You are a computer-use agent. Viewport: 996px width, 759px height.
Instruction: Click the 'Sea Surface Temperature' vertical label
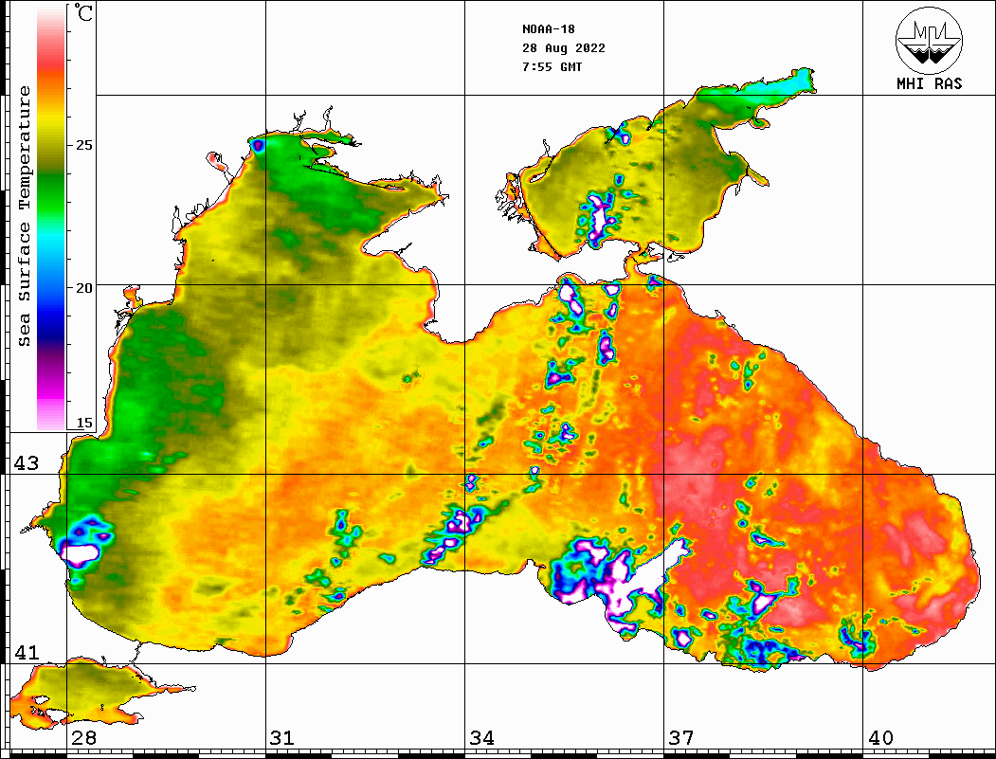tap(24, 217)
